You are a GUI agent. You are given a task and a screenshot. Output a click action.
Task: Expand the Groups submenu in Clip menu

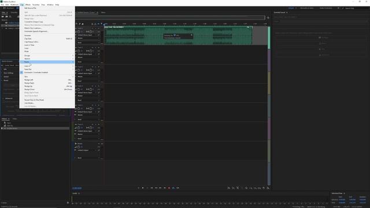coord(47,55)
